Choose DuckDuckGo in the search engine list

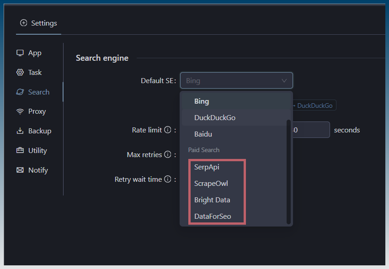click(x=215, y=118)
